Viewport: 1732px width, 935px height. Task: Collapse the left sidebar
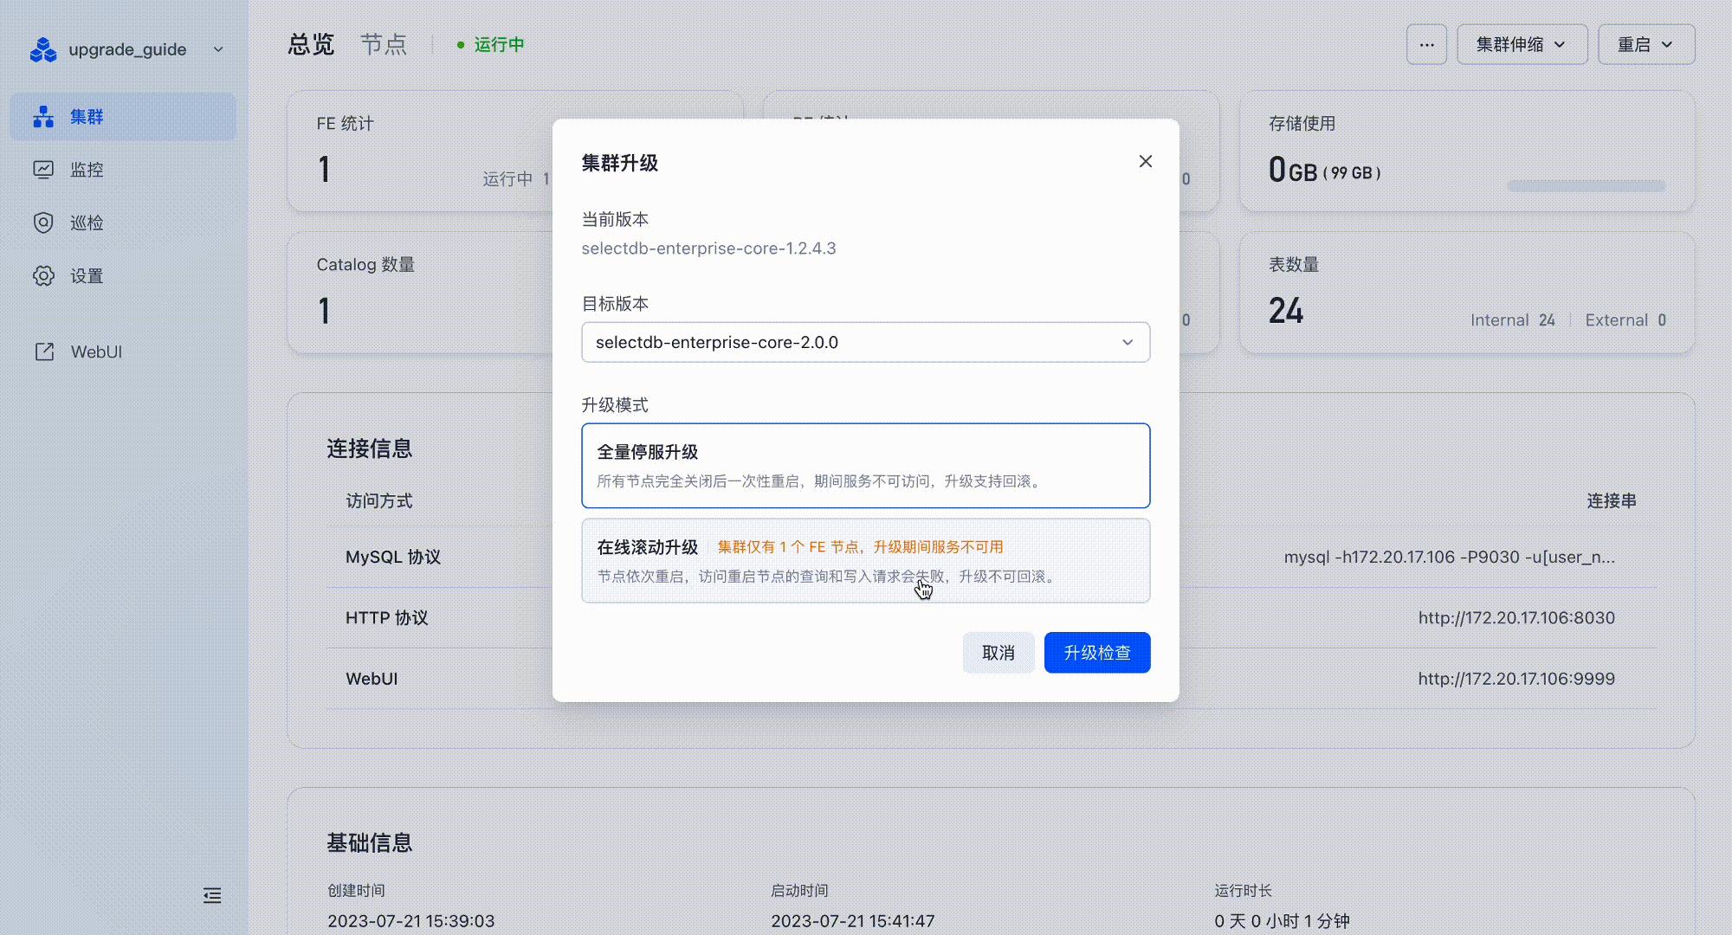211,895
